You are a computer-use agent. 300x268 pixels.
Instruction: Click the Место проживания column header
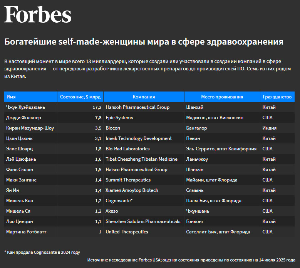coord(222,97)
